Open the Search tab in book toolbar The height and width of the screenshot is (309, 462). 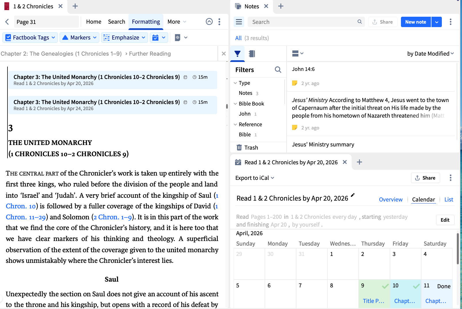click(116, 22)
